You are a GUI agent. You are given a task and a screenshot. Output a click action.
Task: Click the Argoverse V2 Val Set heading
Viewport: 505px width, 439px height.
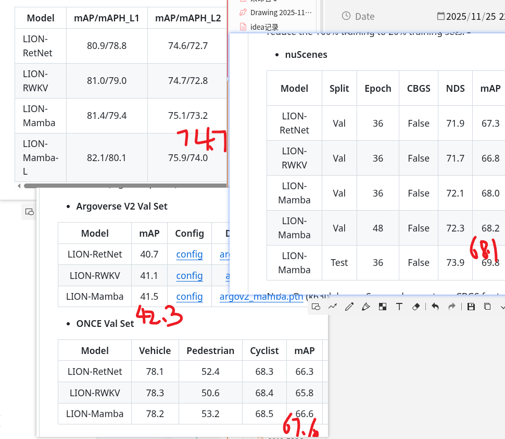pyautogui.click(x=122, y=206)
